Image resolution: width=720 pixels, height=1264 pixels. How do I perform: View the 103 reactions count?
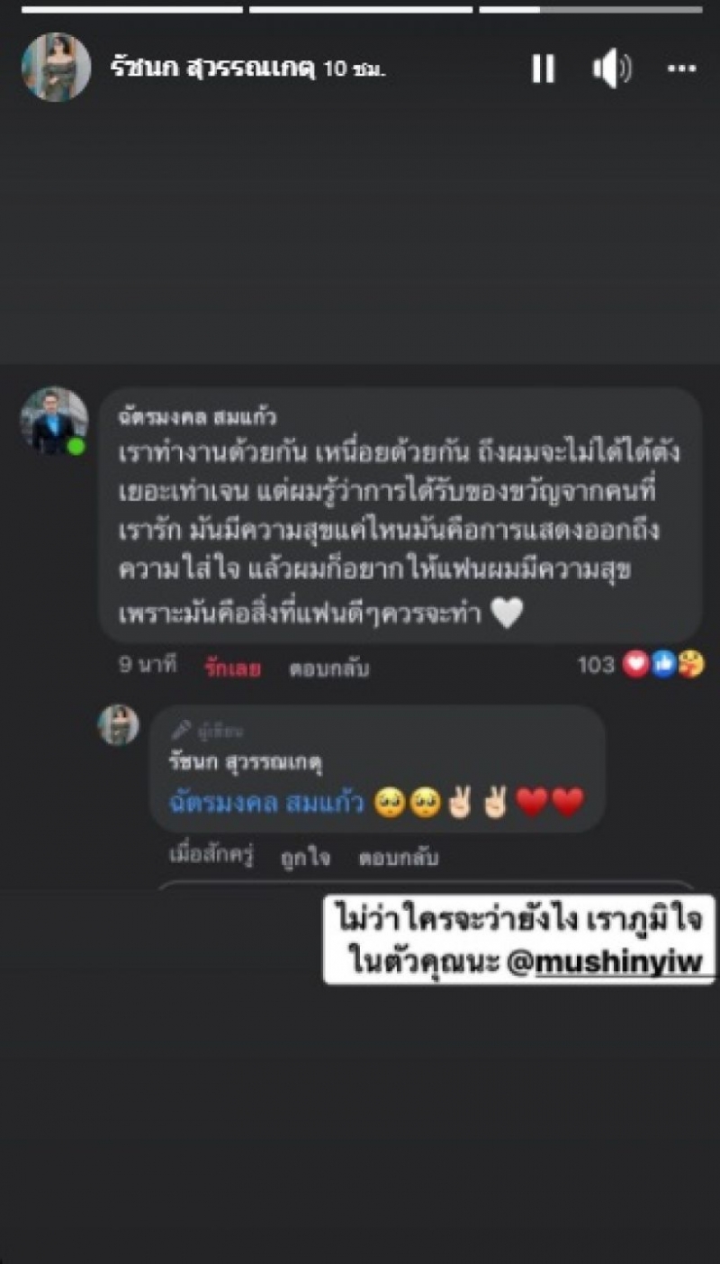[x=596, y=666]
